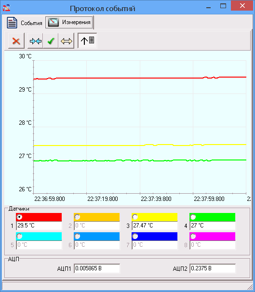Click the red sensor 1 color swatch
The height and width of the screenshot is (292, 255).
coord(39,217)
